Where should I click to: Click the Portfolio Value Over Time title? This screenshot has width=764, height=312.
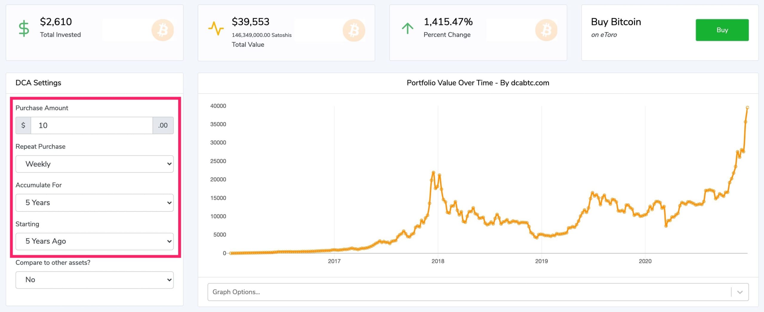(x=478, y=83)
